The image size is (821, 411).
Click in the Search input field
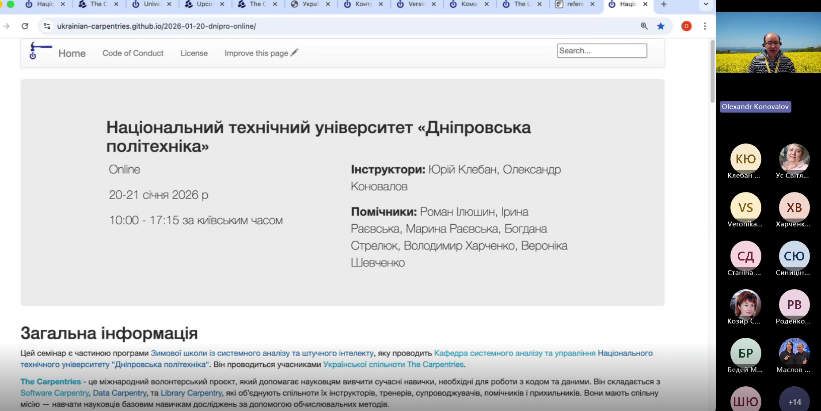(601, 51)
